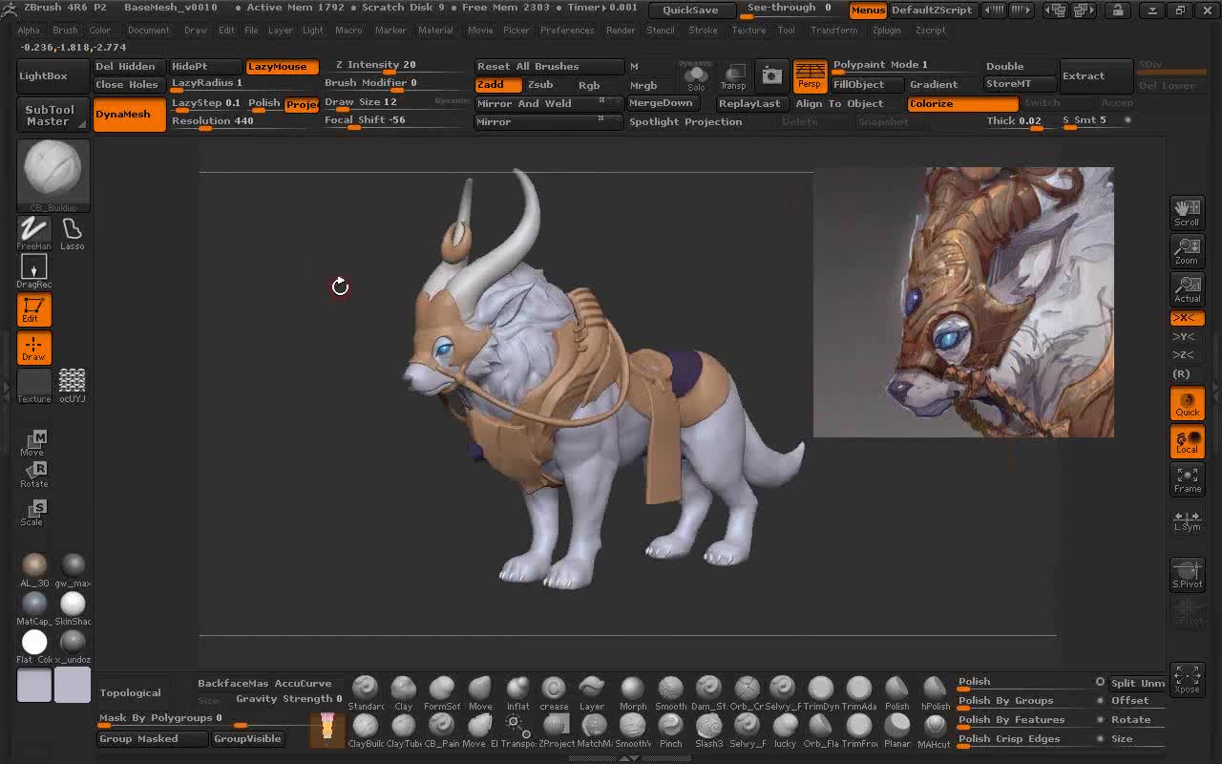Select the Morph brush
Viewport: 1222px width, 764px height.
point(633,693)
